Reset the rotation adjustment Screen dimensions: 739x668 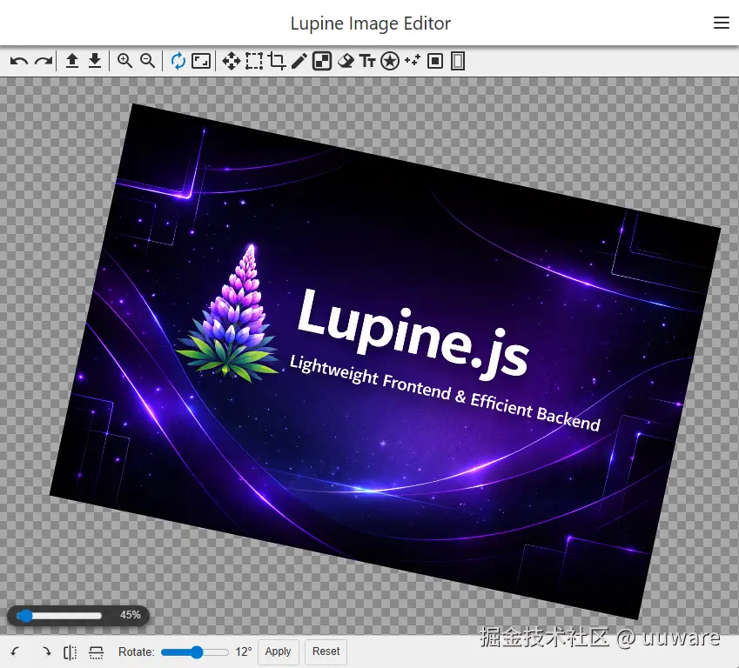(x=326, y=651)
